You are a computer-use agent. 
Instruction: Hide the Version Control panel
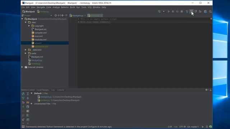(x=211, y=90)
